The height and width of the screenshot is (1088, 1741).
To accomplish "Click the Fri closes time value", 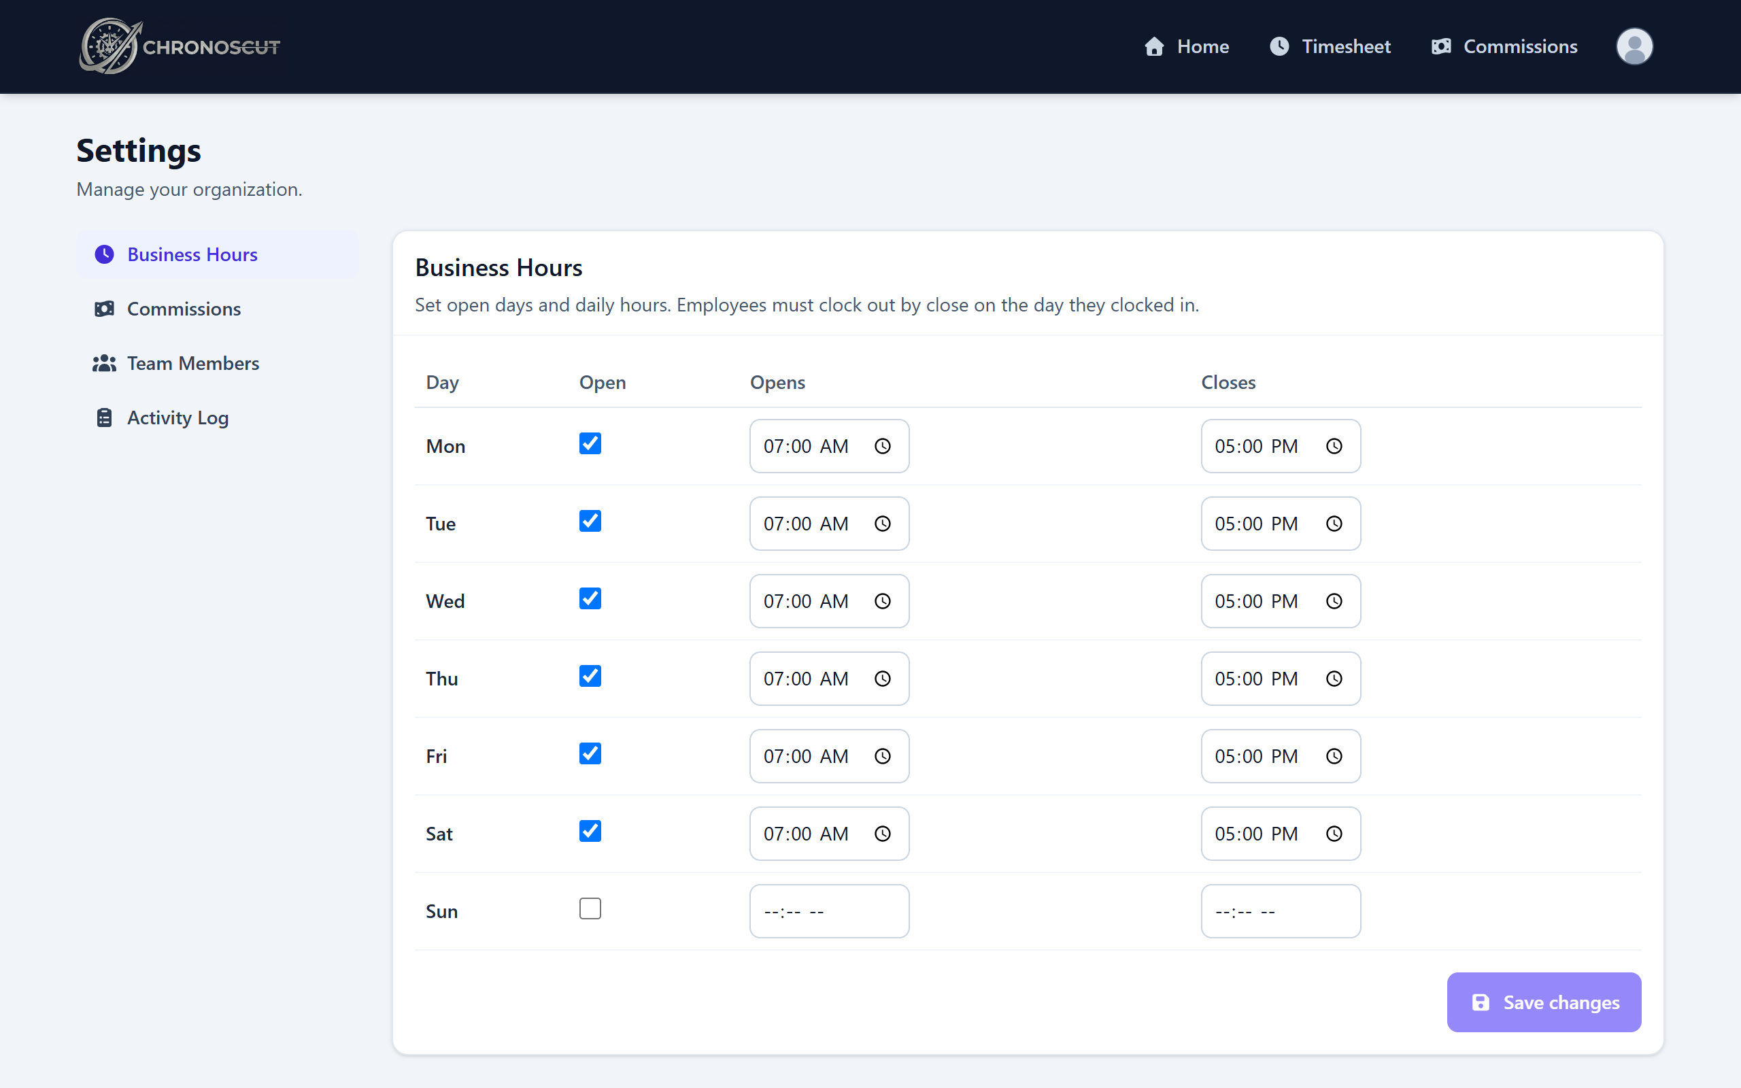I will [1257, 756].
